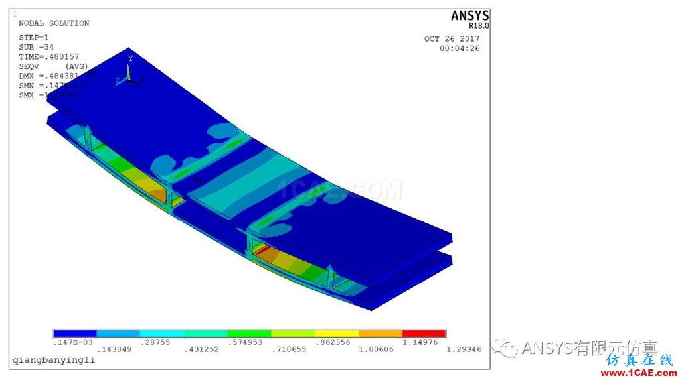Select the SUB =34 label
This screenshot has width=680, height=378.
pos(36,47)
